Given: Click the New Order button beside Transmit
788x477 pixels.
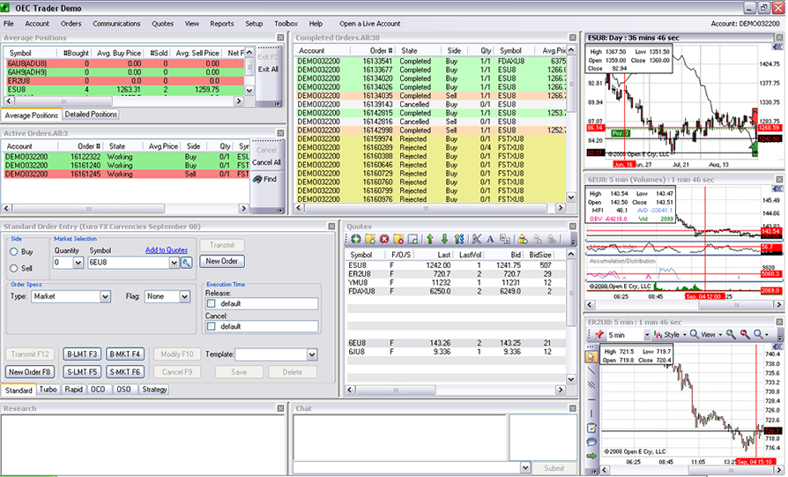Looking at the screenshot, I should pyautogui.click(x=221, y=261).
